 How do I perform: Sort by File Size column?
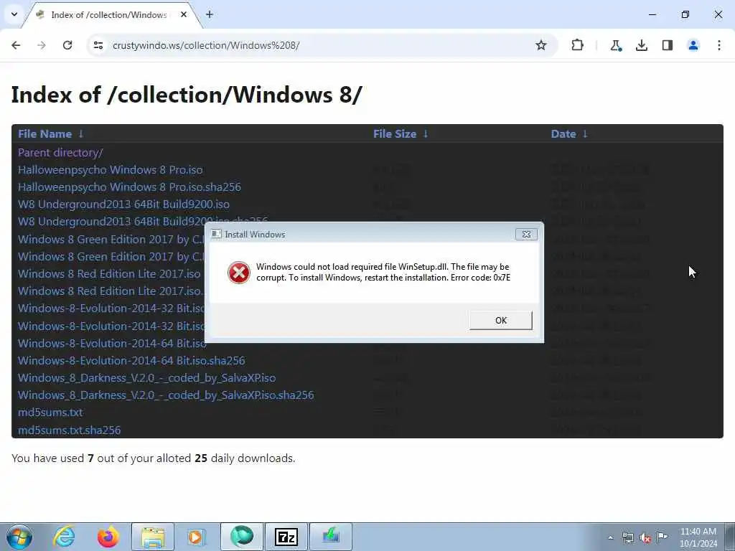395,134
